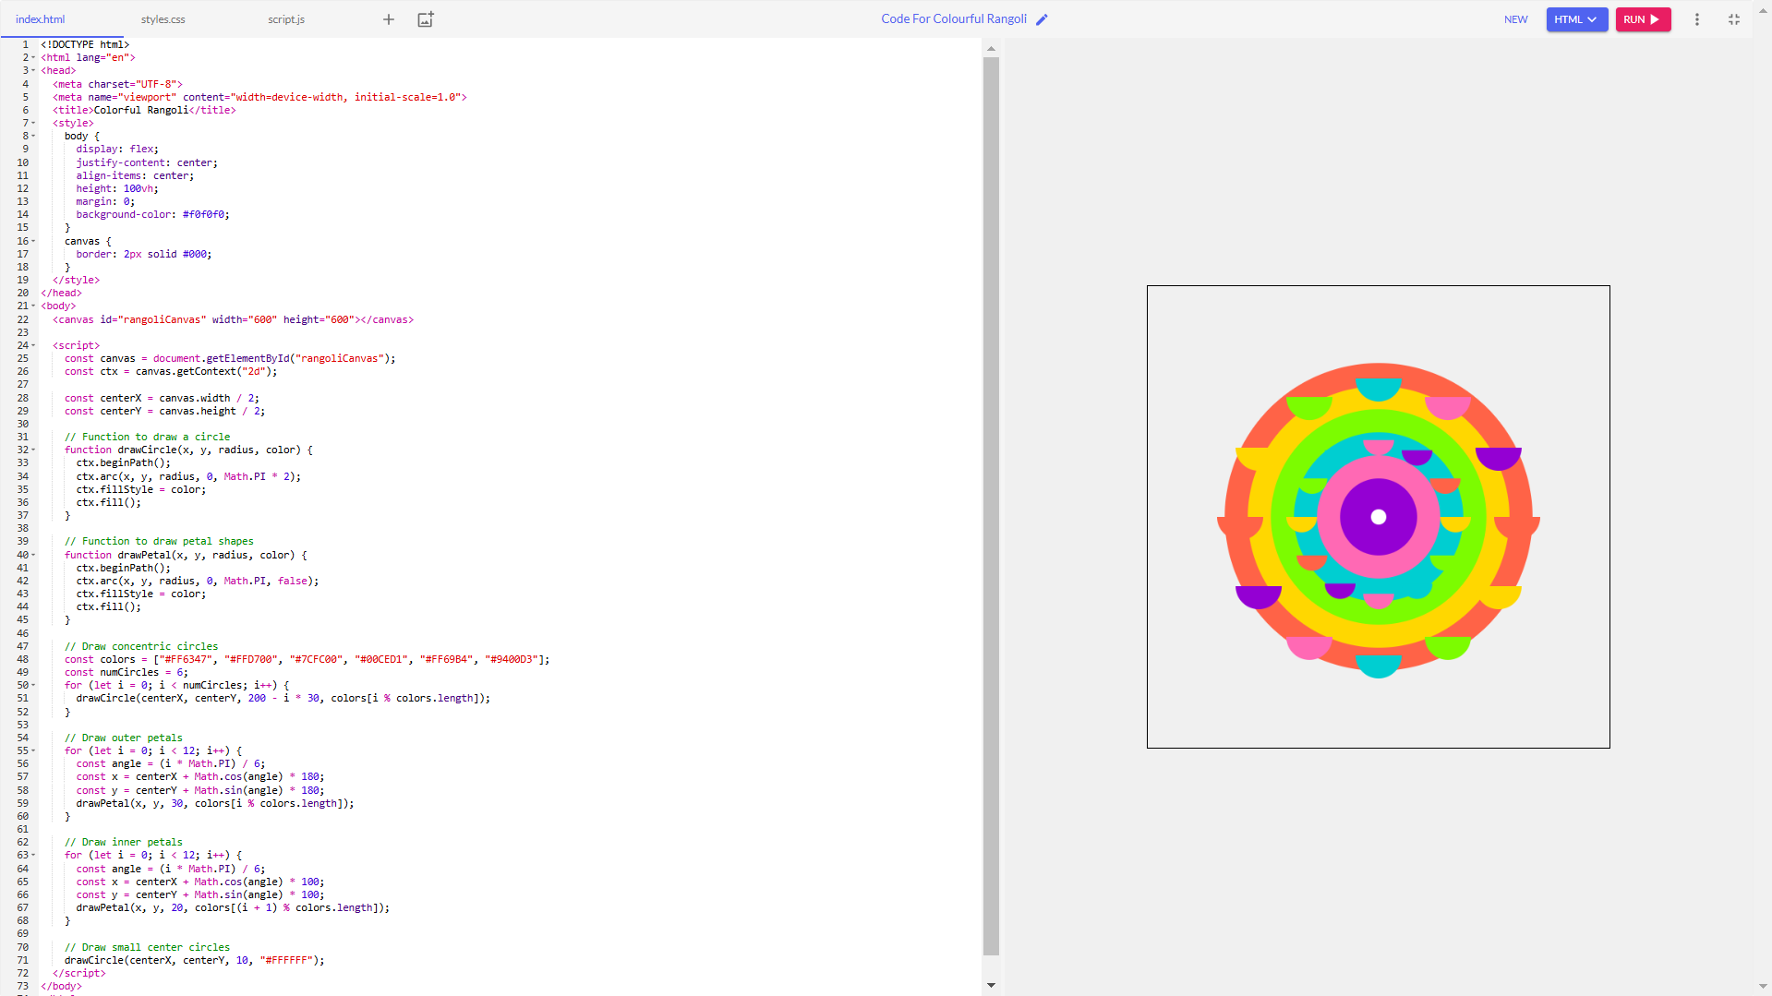Fold the drawPetal function at line 40

point(34,555)
